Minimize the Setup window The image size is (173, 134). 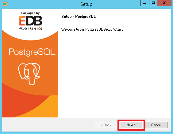[x=145, y=3]
